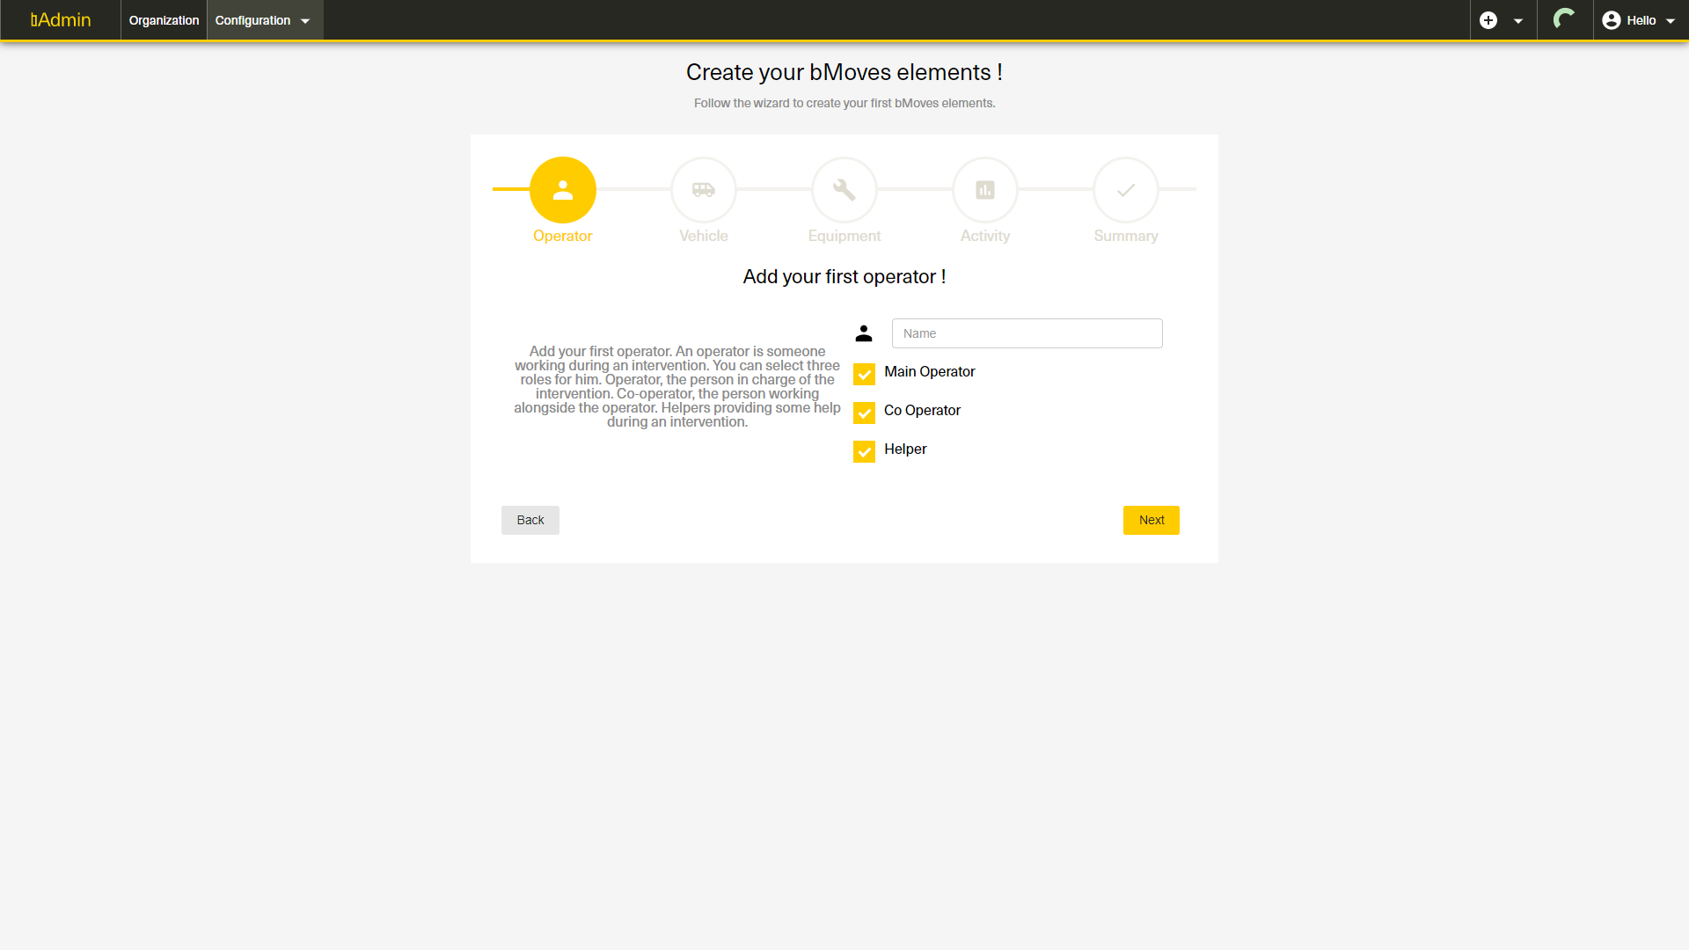
Task: Click the plus add icon in top bar
Action: point(1488,20)
